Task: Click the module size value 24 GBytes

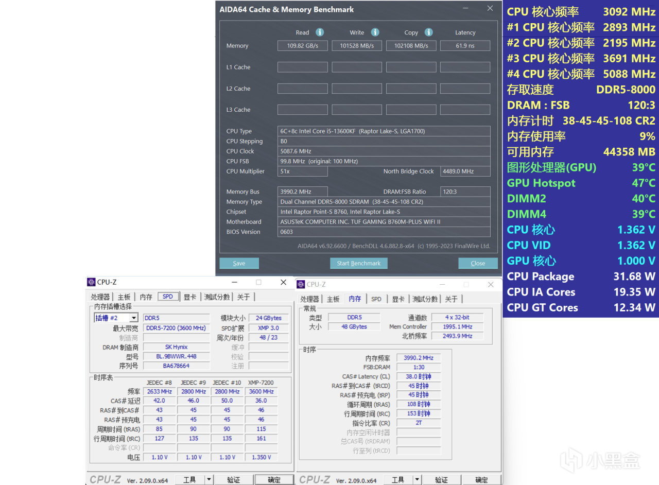Action: pos(269,318)
